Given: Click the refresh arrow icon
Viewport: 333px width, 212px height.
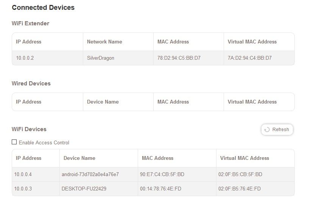Looking at the screenshot, I should 267,130.
